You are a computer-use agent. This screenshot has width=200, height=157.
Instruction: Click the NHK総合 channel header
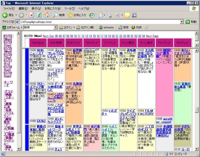click(x=38, y=43)
